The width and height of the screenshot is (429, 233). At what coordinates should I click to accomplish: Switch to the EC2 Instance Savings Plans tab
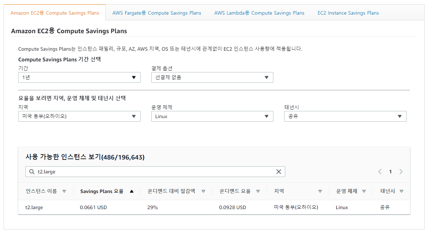pyautogui.click(x=348, y=12)
